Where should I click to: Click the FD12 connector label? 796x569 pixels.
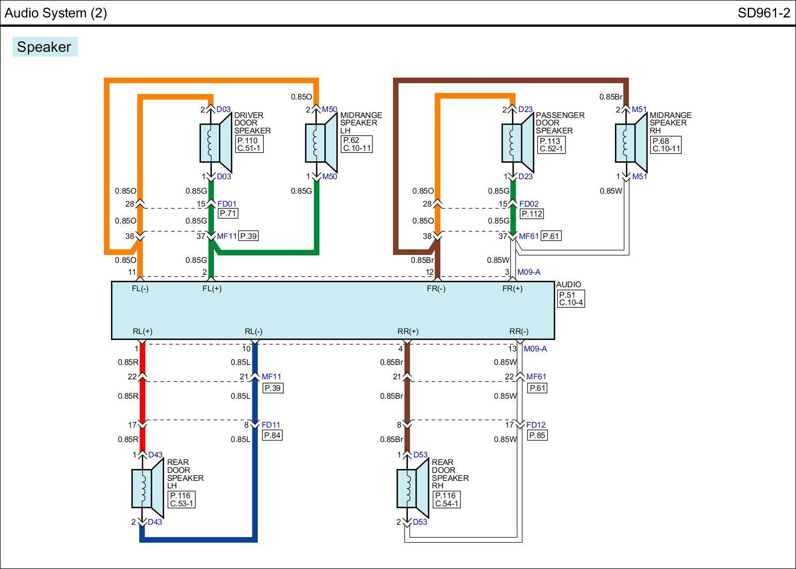pyautogui.click(x=536, y=425)
